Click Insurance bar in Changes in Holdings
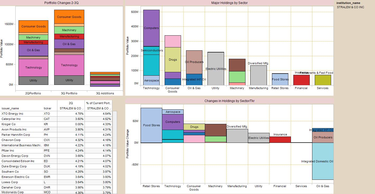This screenshot has width=375, height=194. [x=280, y=139]
